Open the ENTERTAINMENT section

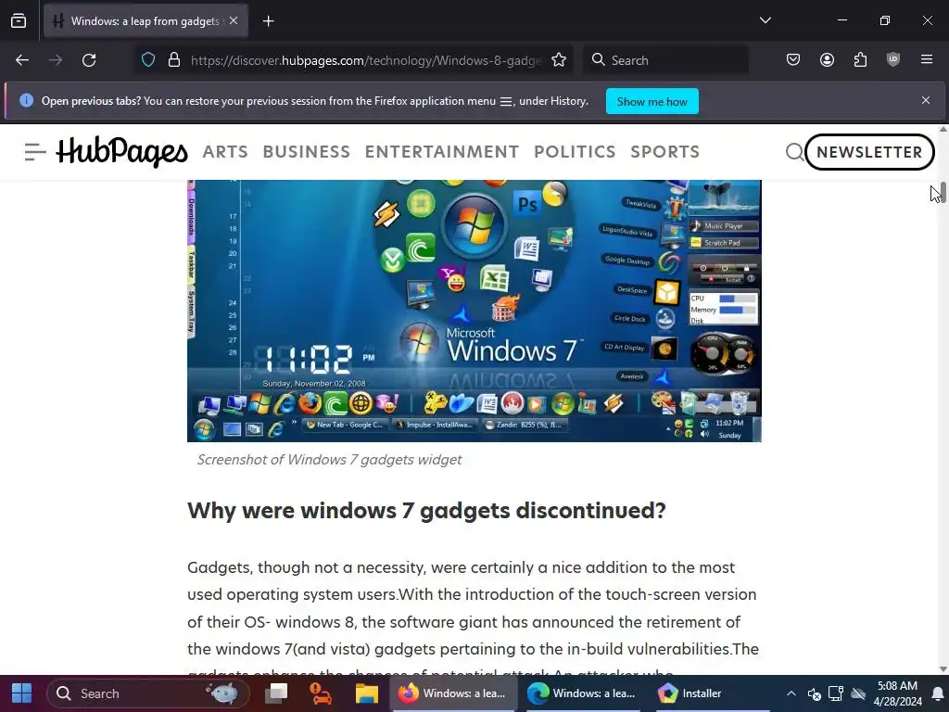[x=442, y=151]
